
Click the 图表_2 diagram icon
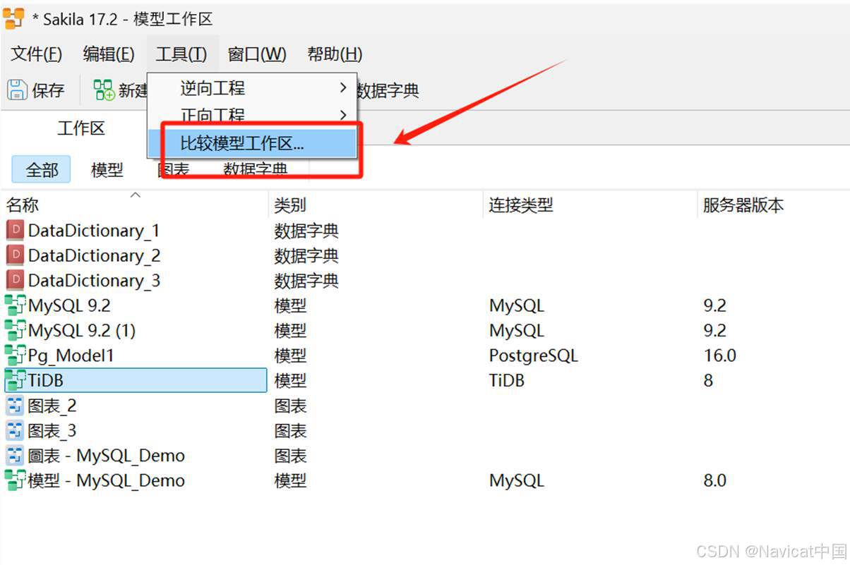[15, 406]
